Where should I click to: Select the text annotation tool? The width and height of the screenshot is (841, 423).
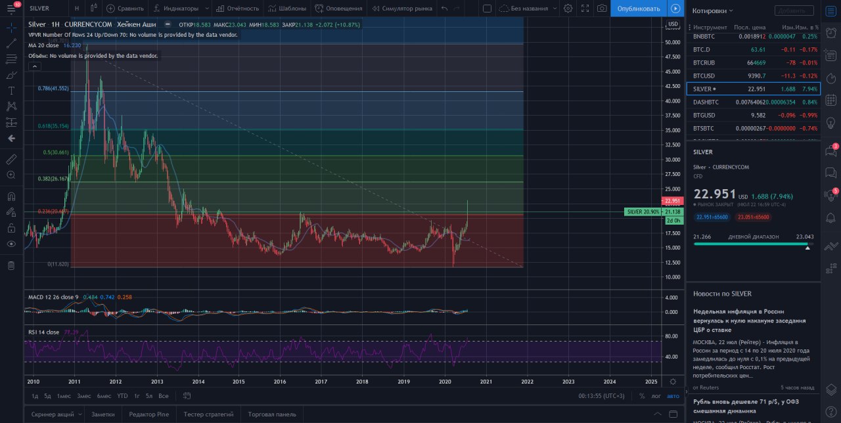click(x=11, y=91)
